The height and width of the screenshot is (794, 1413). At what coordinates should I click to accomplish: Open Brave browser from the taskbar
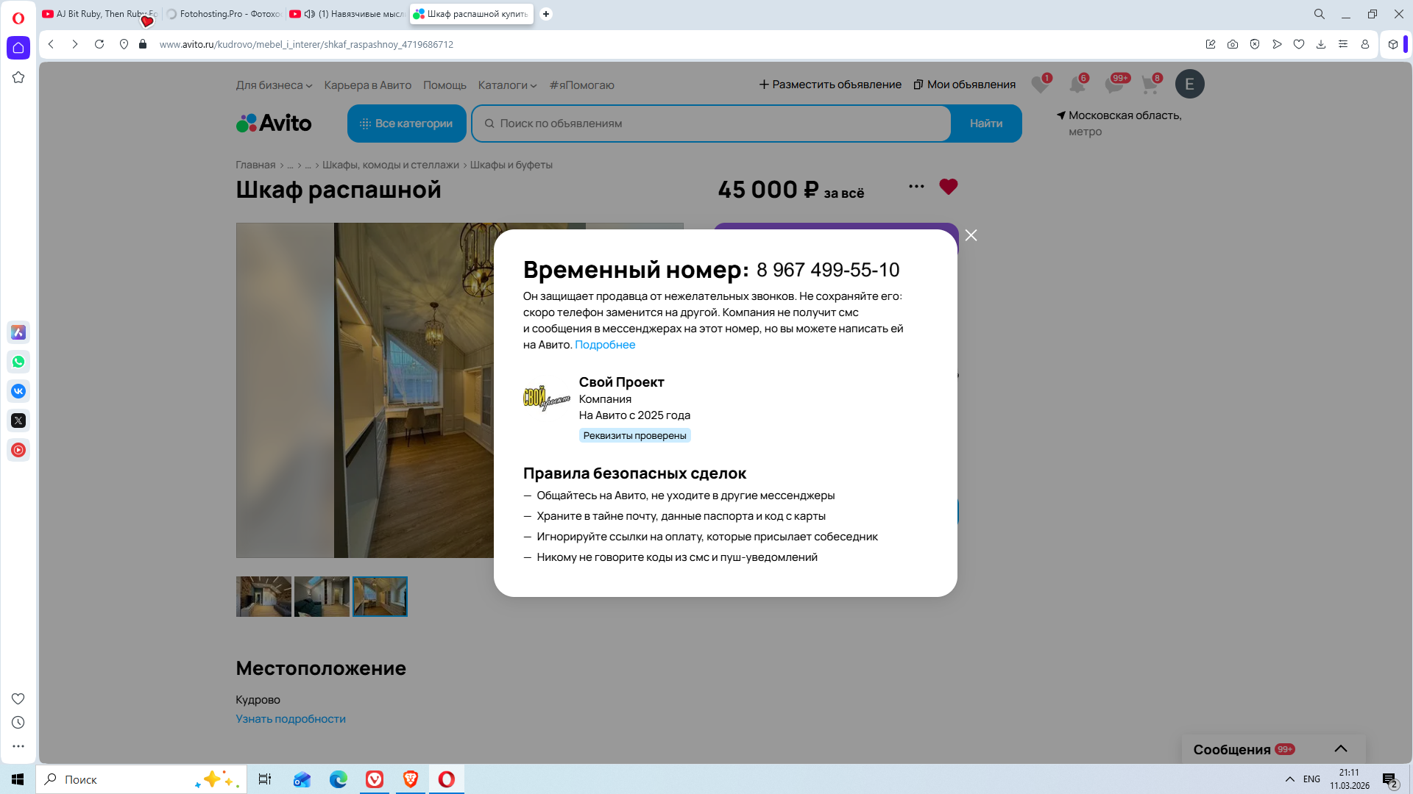click(x=411, y=779)
